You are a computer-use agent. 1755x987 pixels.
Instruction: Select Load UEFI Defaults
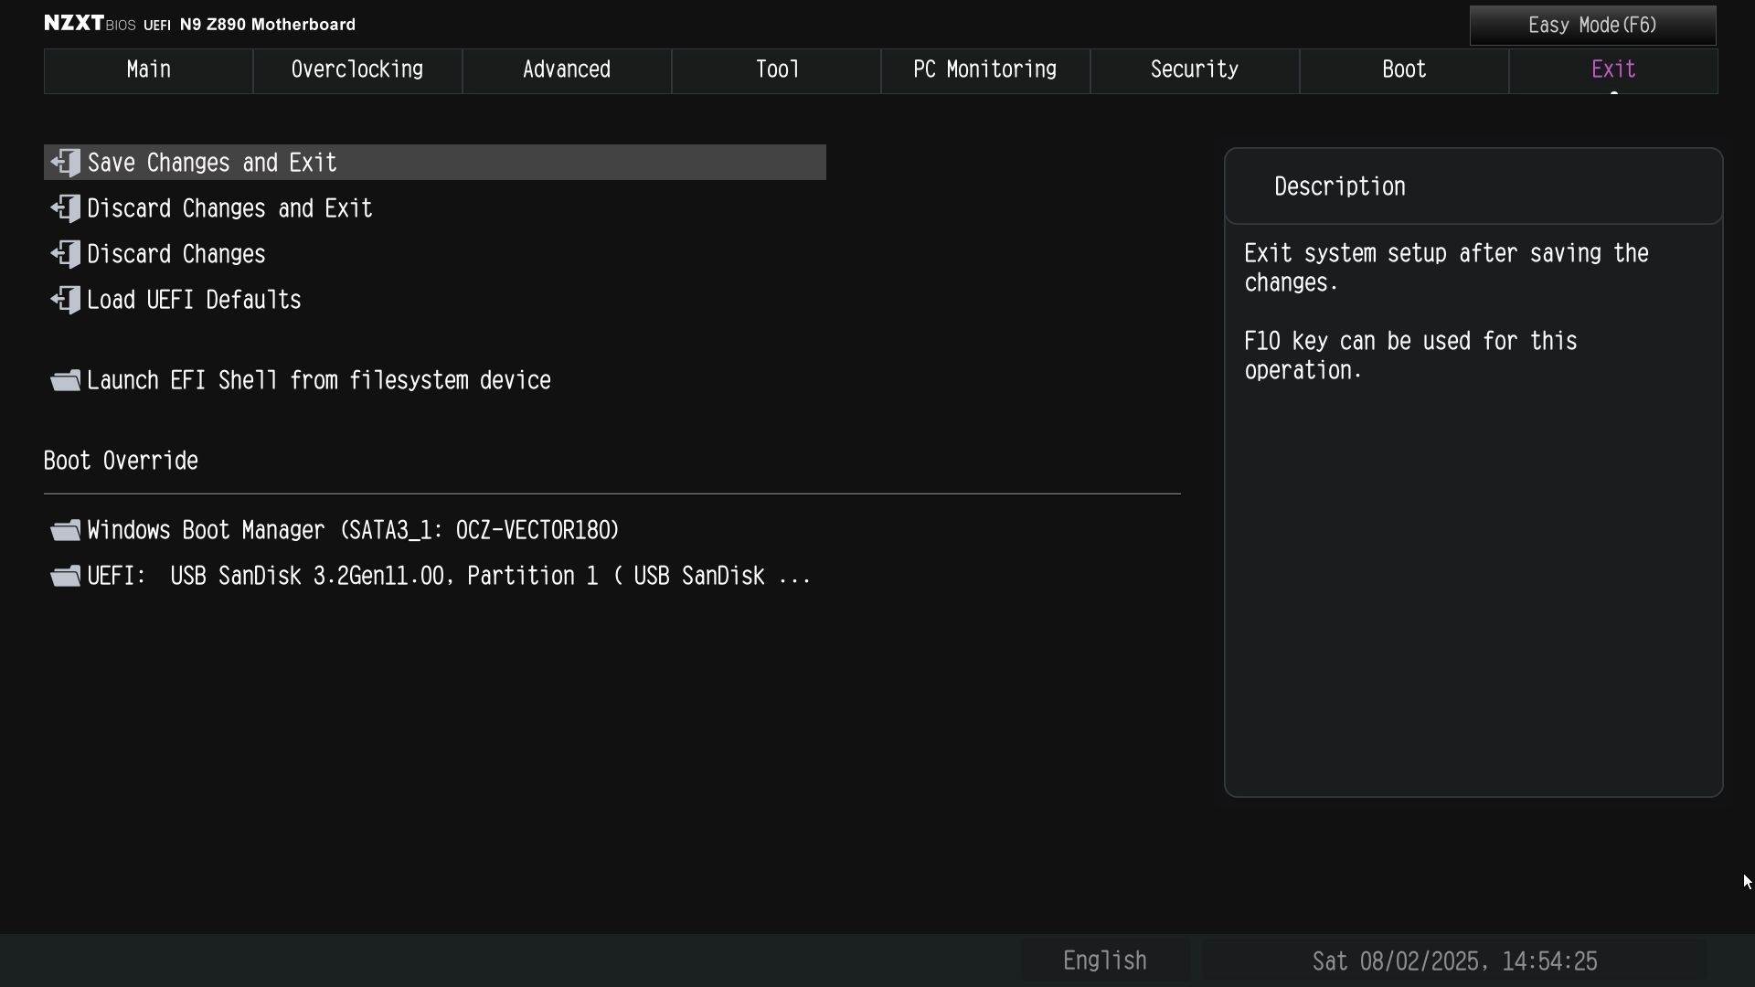pos(435,300)
